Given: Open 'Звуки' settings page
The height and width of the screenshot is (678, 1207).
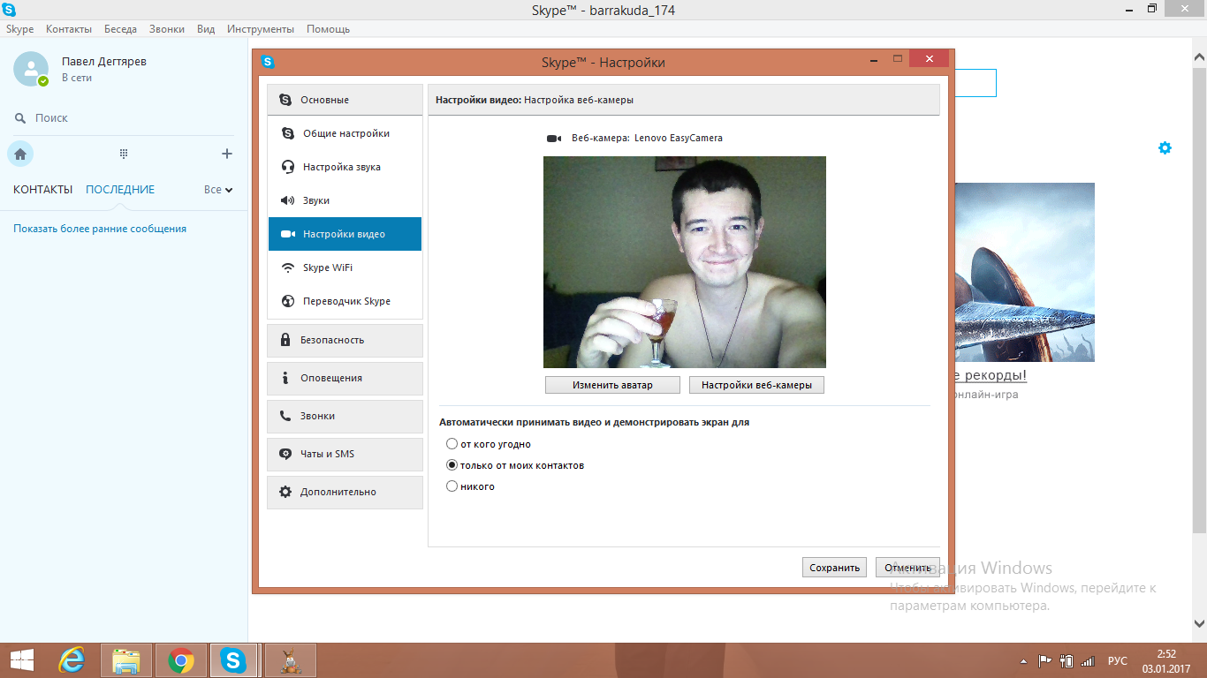Looking at the screenshot, I should click(345, 200).
